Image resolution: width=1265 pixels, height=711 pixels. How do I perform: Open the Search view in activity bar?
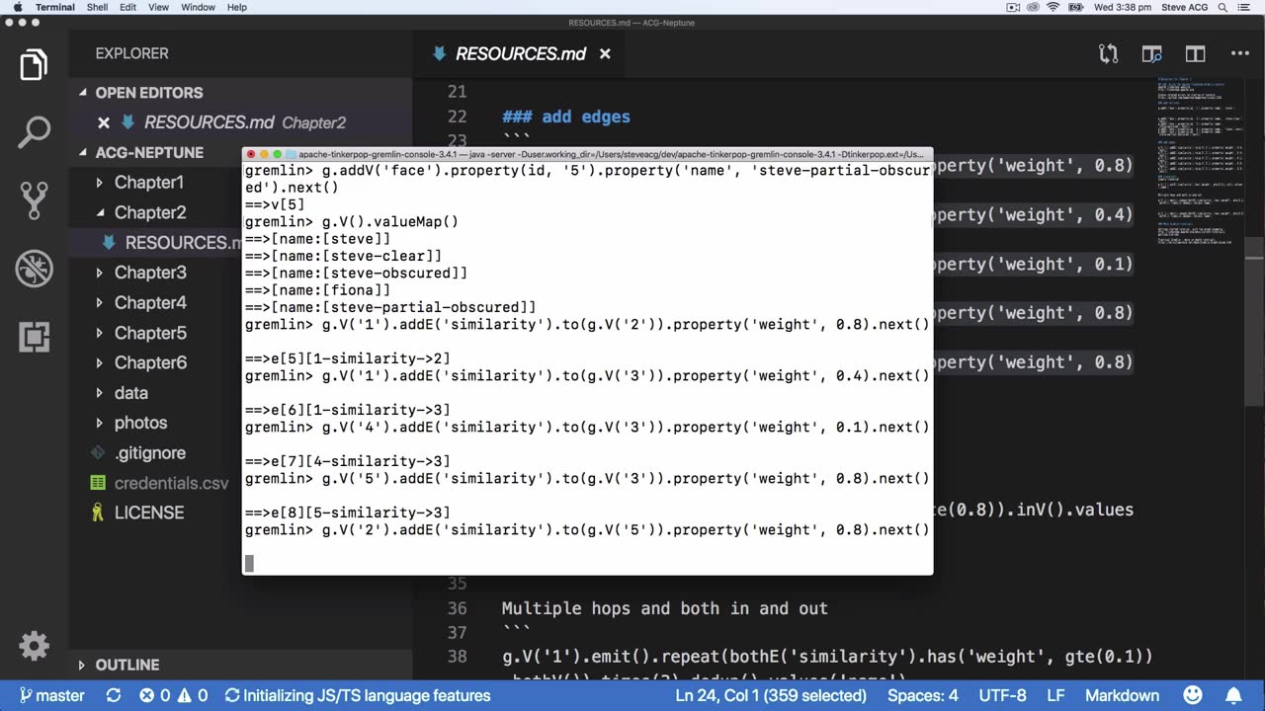coord(34,132)
